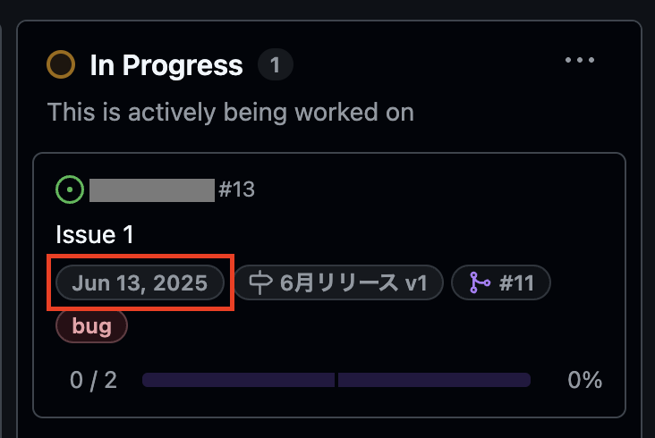Click the purple pull request branch icon

[x=480, y=282]
